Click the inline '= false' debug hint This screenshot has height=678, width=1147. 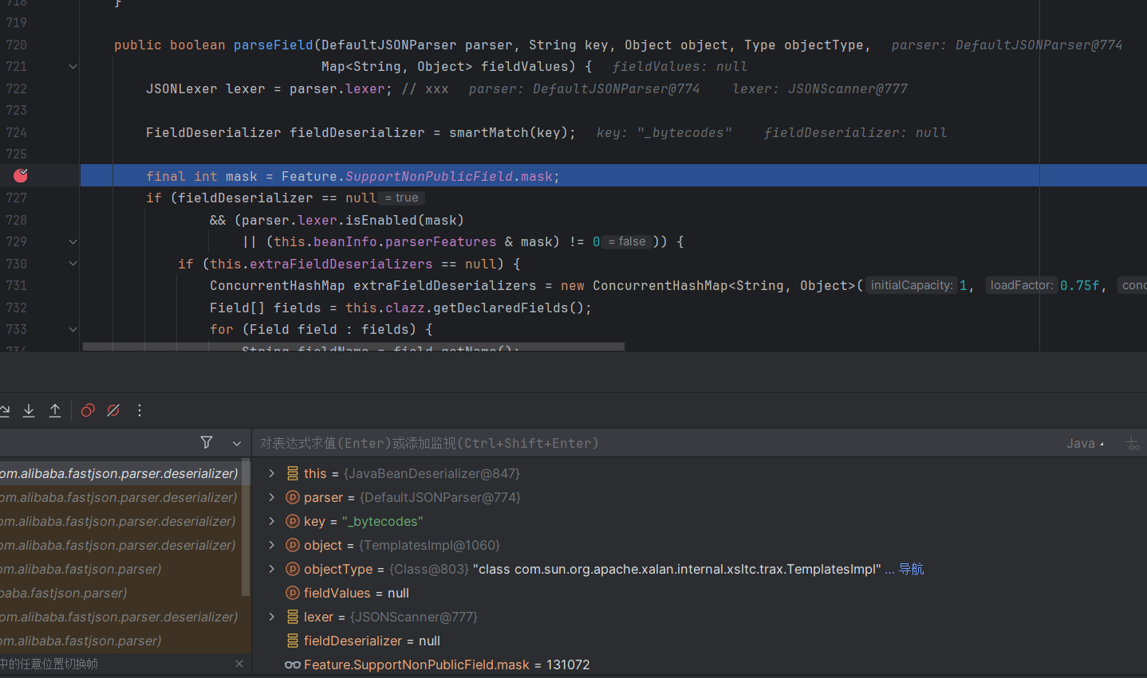click(x=628, y=241)
